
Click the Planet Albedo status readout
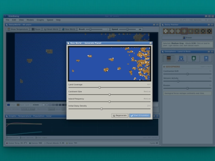tap(54, 143)
